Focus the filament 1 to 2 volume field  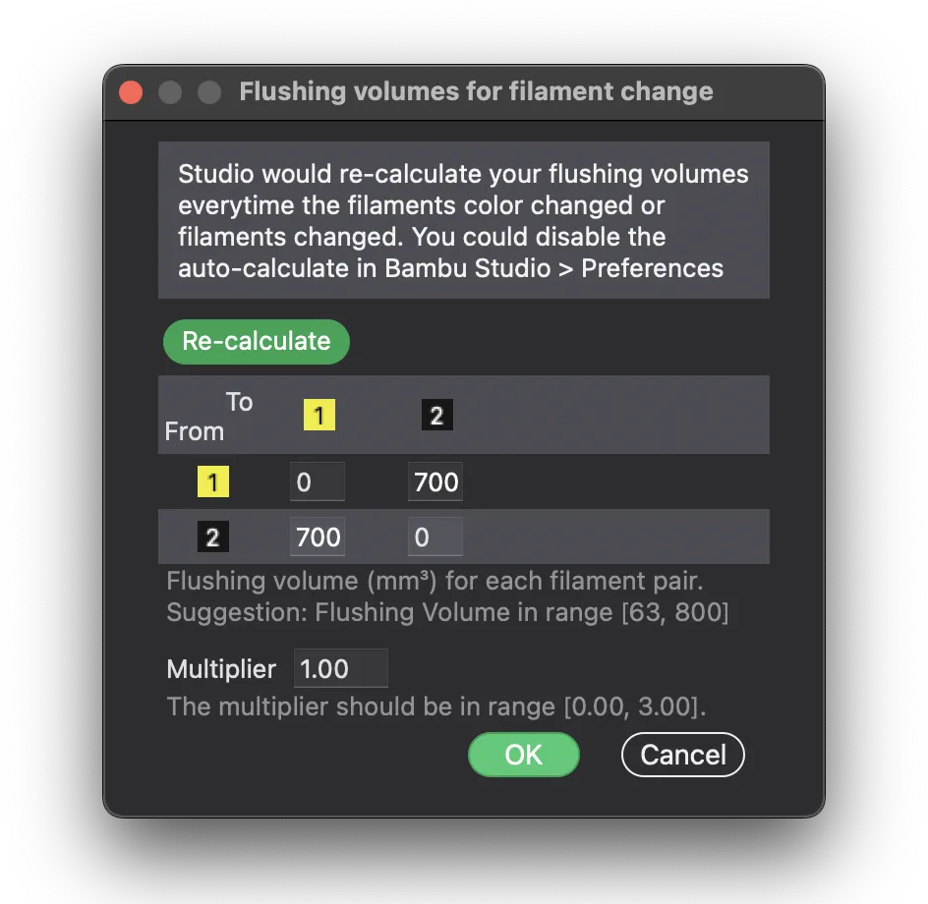click(435, 482)
